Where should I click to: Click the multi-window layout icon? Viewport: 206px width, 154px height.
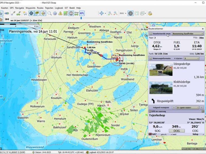point(142,13)
